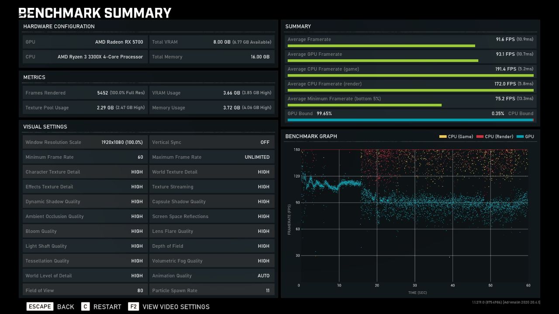This screenshot has height=314, width=559.
Task: Click the ESCAPE key icon for Back
Action: pos(40,307)
